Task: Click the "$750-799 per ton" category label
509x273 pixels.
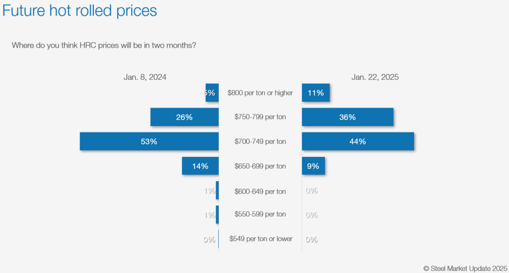Action: 260,117
